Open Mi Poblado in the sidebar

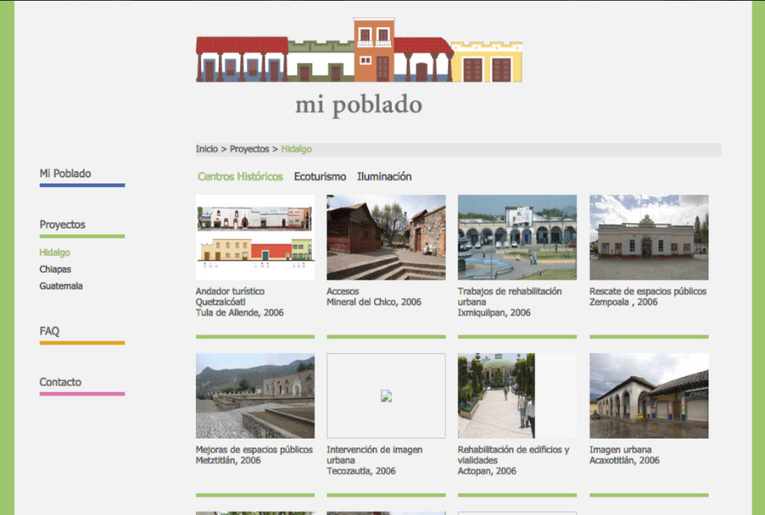click(x=65, y=173)
